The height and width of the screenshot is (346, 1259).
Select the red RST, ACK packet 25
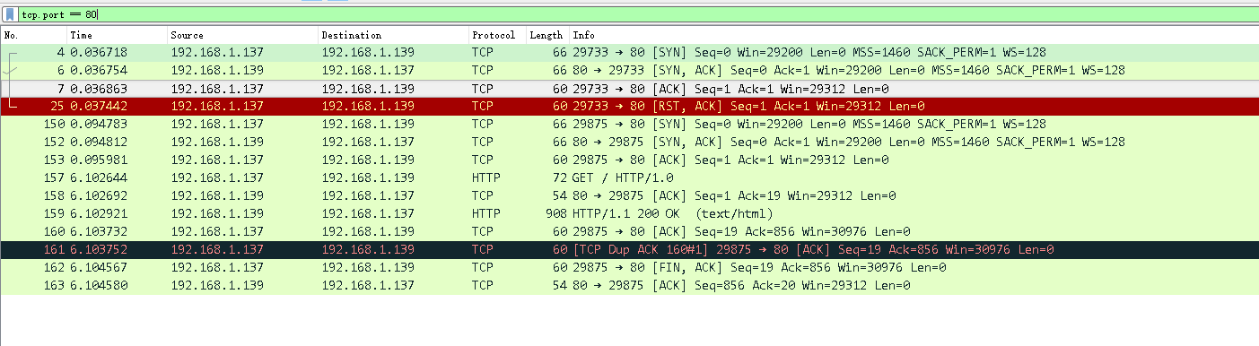629,106
